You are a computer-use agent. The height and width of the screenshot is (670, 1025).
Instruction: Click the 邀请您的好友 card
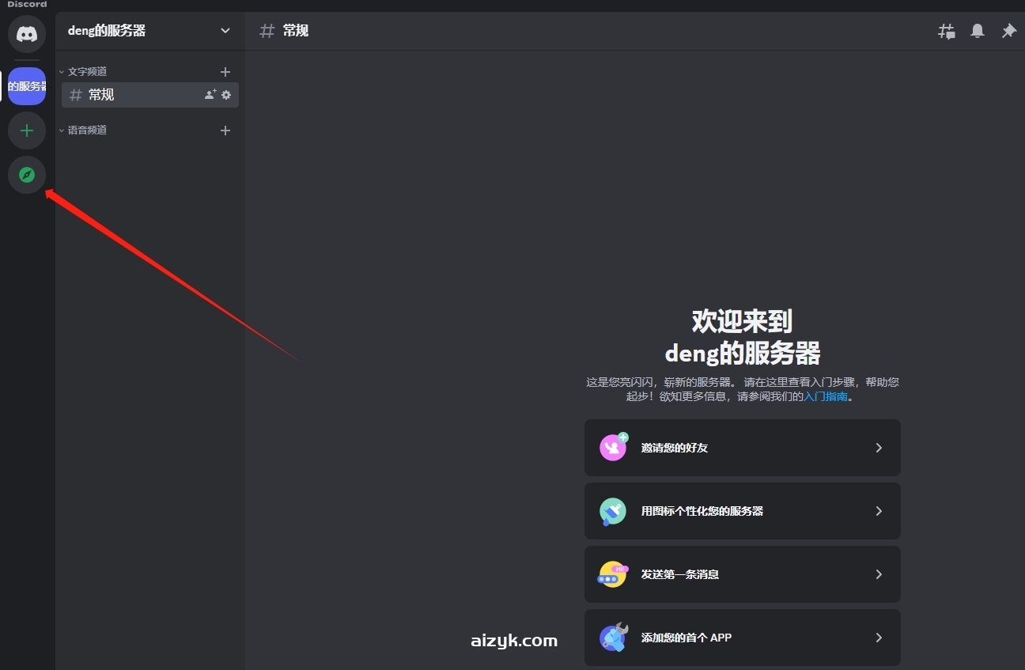(x=742, y=448)
